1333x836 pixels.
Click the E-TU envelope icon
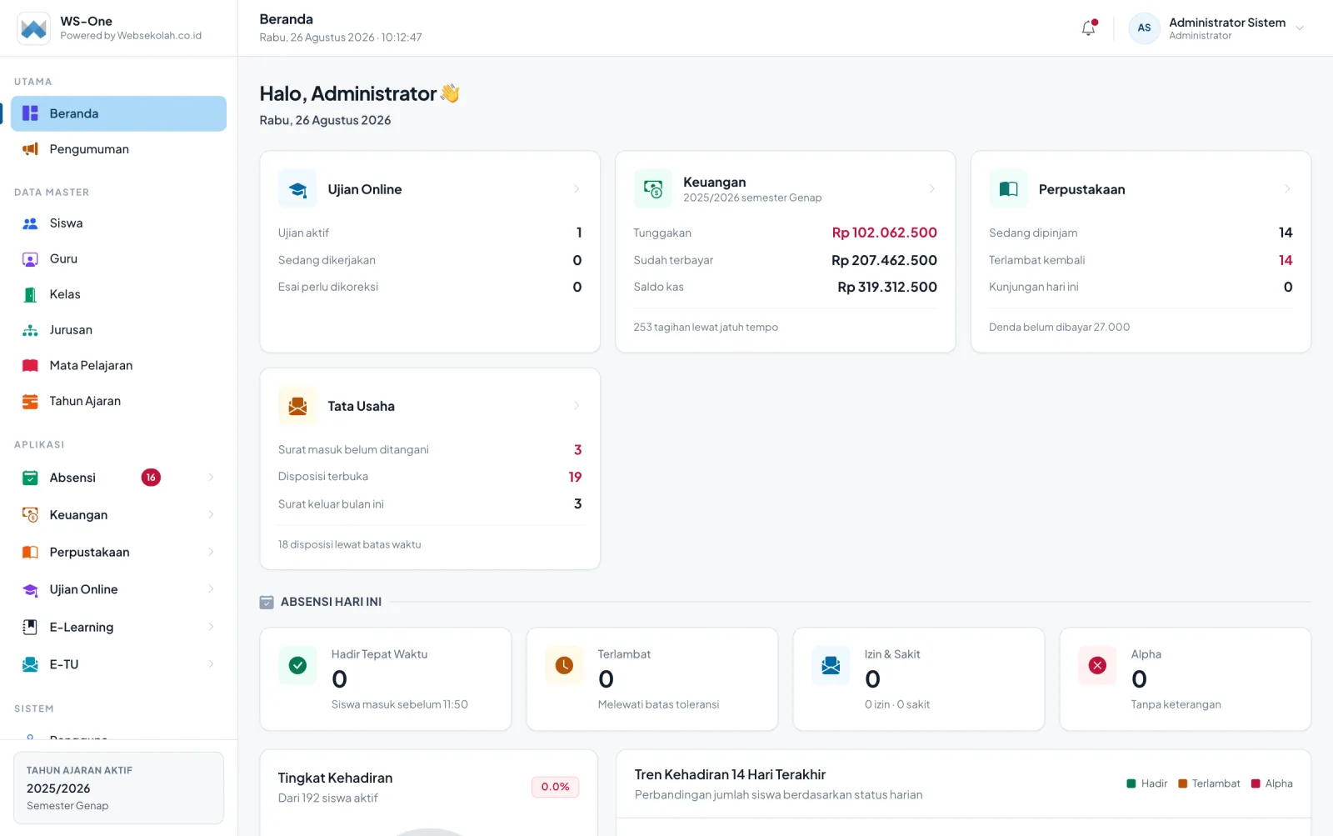[x=30, y=664]
